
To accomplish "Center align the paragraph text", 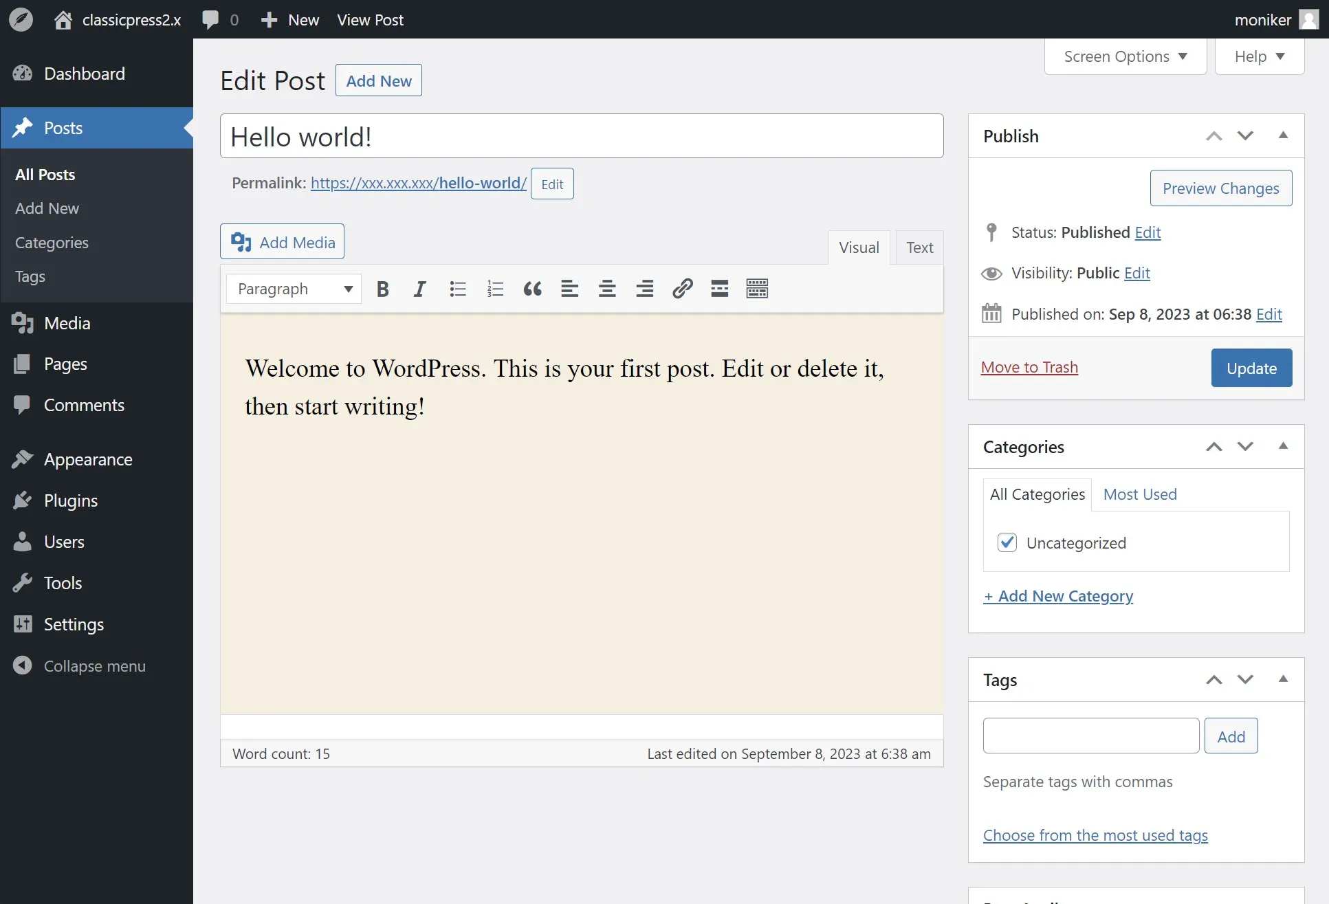I will (607, 289).
